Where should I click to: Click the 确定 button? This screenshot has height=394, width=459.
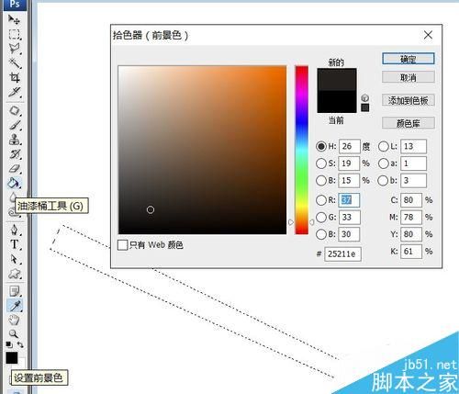point(409,59)
